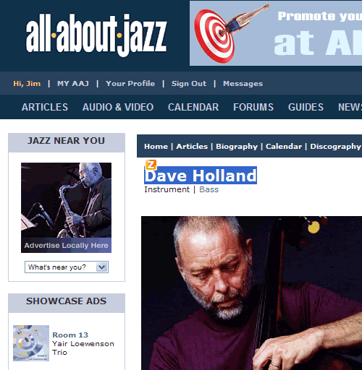
Task: Open the AUDIO & VIDEO menu
Action: pyautogui.click(x=118, y=107)
